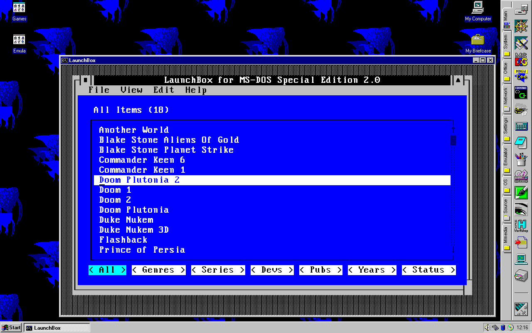This screenshot has height=333, width=532.
Task: Open the notepad icon in the side toolbar
Action: 521,142
